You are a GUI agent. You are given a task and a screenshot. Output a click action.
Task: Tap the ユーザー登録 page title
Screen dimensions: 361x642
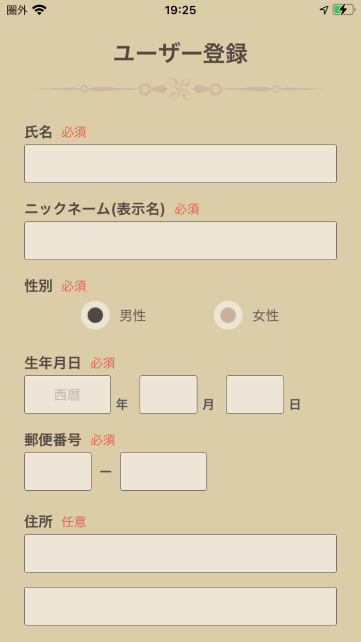point(180,54)
